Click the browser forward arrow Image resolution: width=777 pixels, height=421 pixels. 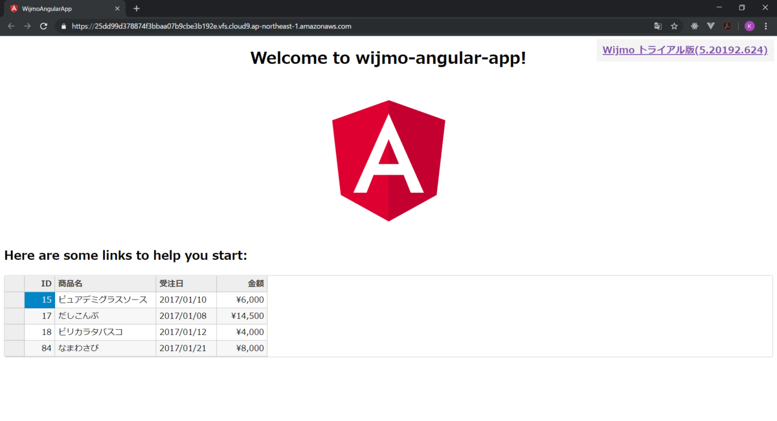point(27,27)
